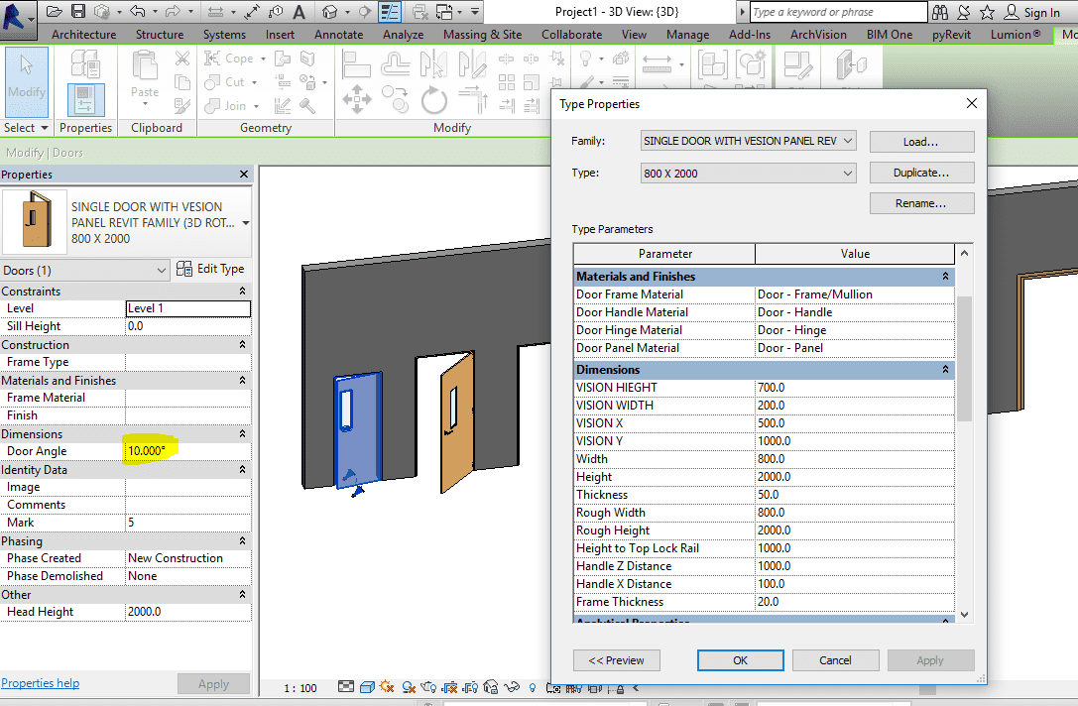Select the Move tool in Modify panel
1078x706 pixels.
[357, 99]
